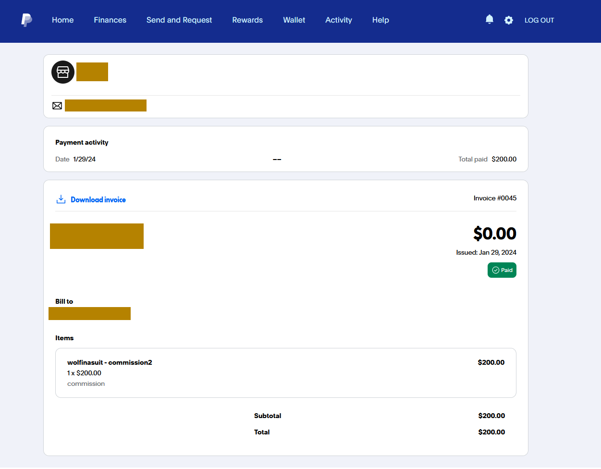Open the Wallet page
Image resolution: width=601 pixels, height=469 pixels.
[x=294, y=20]
